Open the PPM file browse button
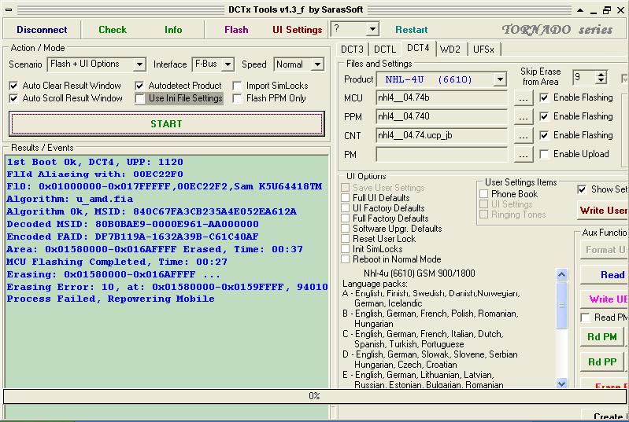 pos(523,117)
